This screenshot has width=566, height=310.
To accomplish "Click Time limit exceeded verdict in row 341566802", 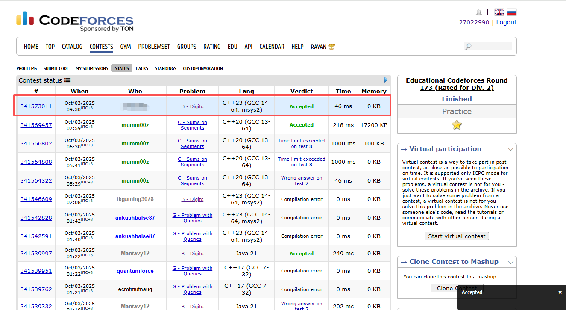I will [302, 143].
